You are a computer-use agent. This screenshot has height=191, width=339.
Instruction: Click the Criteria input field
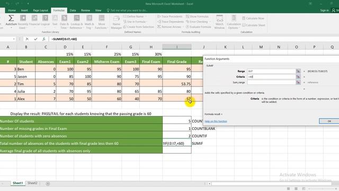pos(271,76)
